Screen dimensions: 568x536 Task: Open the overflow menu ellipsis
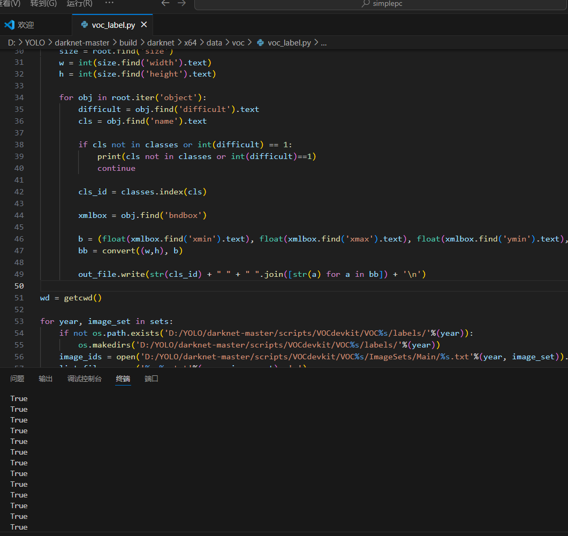pos(109,3)
